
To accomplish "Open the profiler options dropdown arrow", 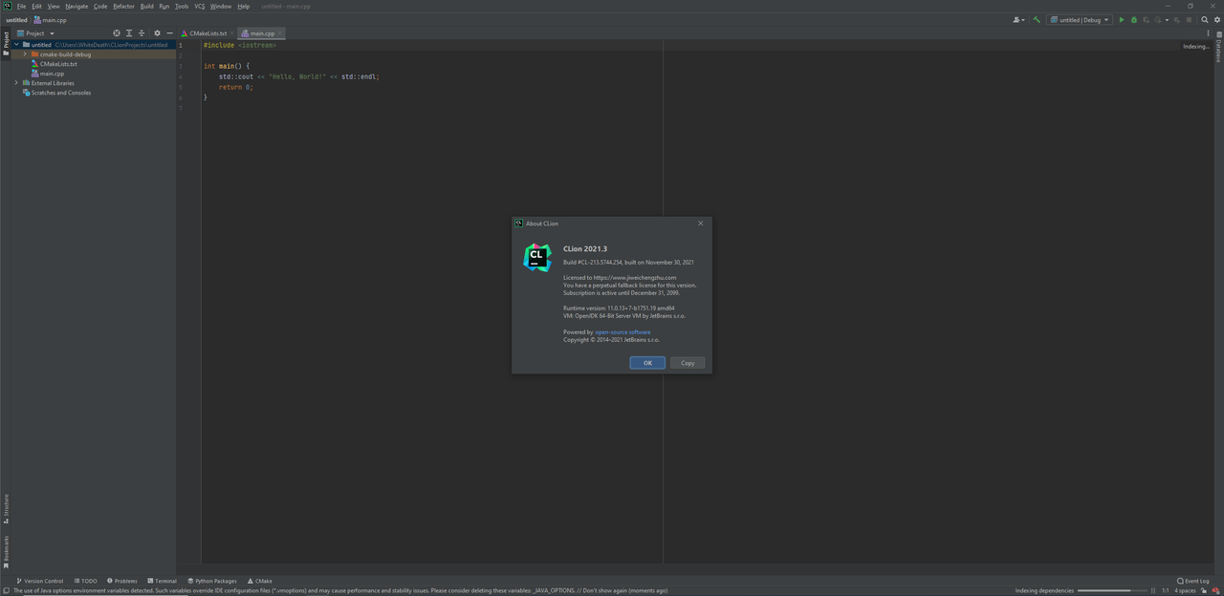I will pos(1167,20).
